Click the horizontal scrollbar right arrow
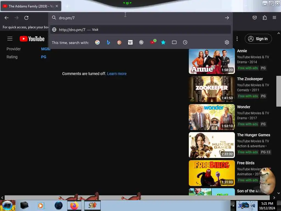 coord(274,198)
